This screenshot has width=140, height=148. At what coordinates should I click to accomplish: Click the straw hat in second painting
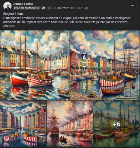93,94
